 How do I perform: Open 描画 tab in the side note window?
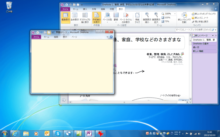56,37
